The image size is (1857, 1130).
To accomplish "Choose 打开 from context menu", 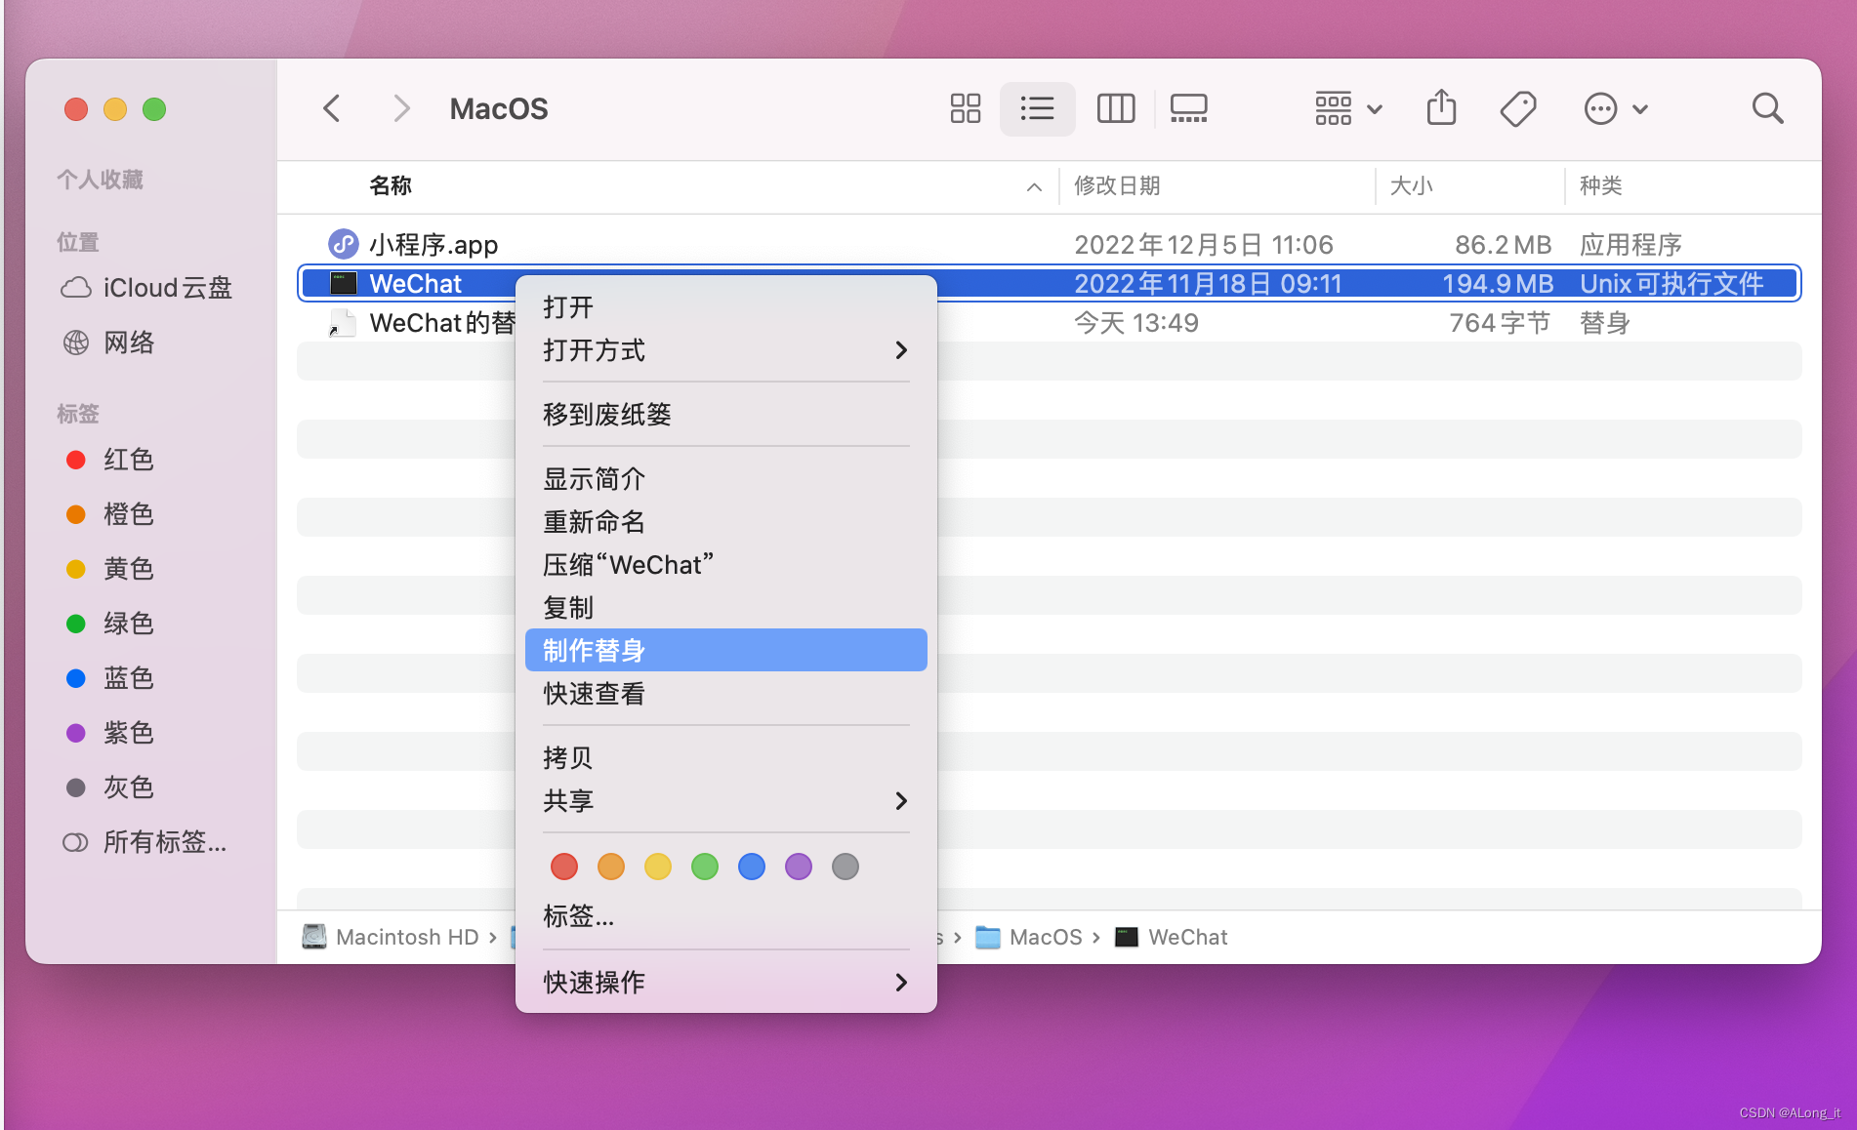I will [x=725, y=307].
